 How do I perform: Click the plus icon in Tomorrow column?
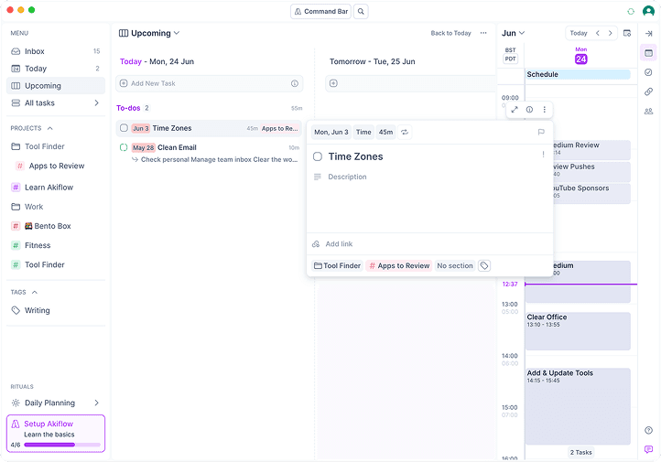[x=333, y=83]
